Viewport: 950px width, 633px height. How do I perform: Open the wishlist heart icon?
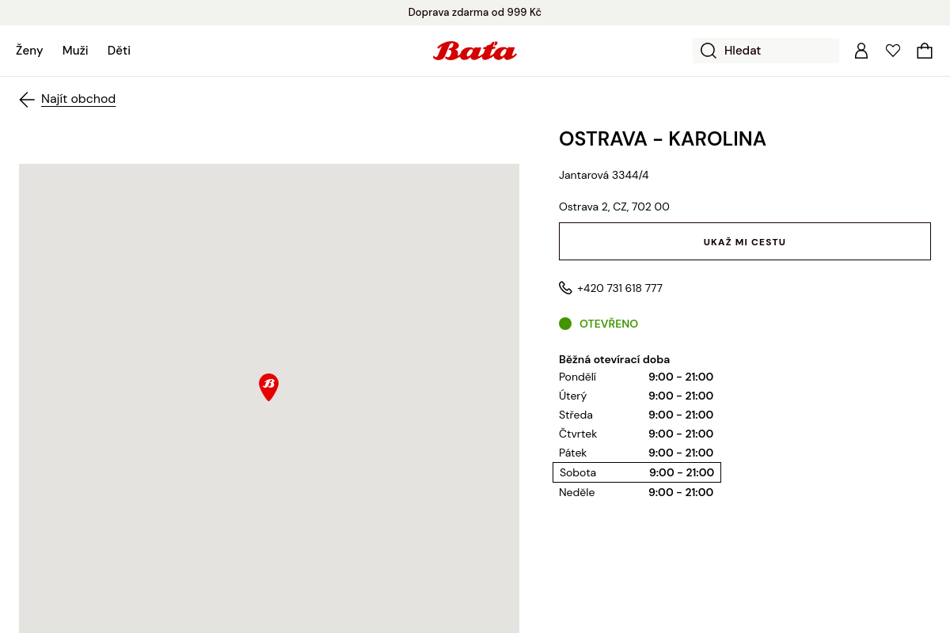pyautogui.click(x=893, y=51)
